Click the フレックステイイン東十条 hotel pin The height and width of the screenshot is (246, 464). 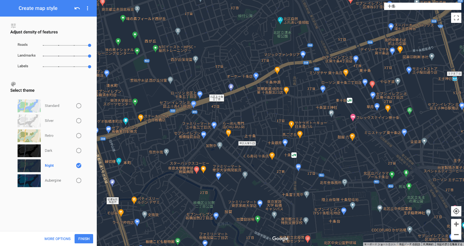tap(353, 117)
